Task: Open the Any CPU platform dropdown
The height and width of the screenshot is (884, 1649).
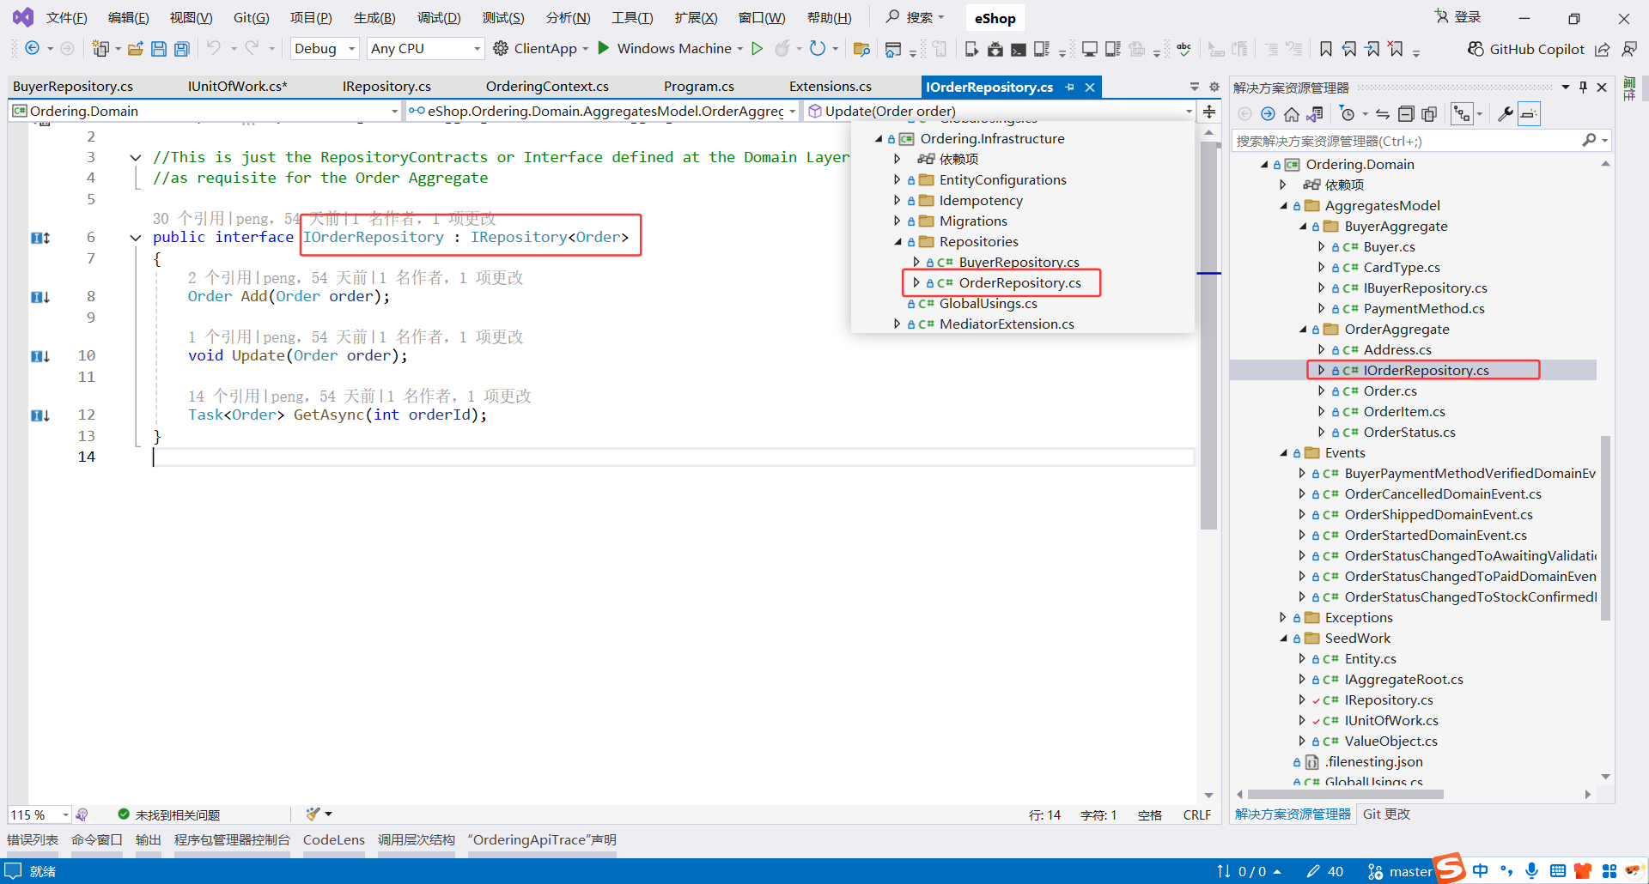Action: pos(425,49)
